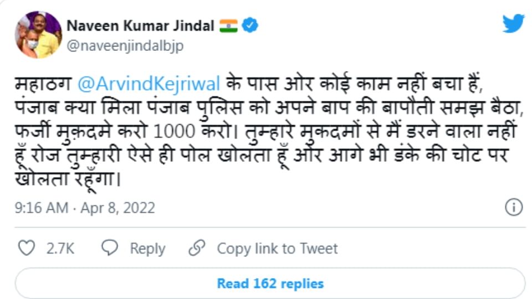Open the Twitter info circle icon
Viewport: 532px width, 299px height.
pyautogui.click(x=514, y=207)
